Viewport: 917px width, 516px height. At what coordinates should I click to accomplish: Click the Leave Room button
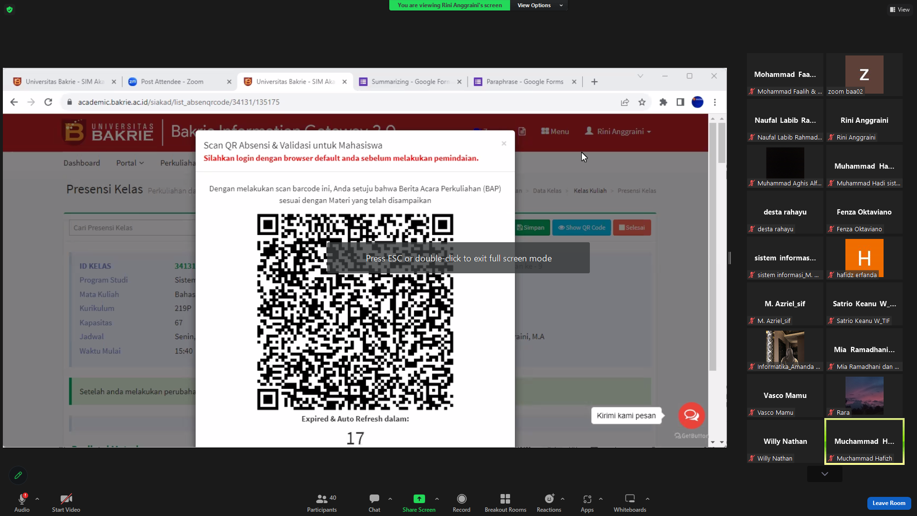pos(889,503)
